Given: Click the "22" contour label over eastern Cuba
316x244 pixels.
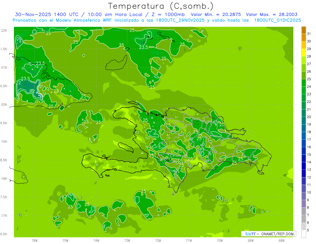Looking at the screenshot, I should pyautogui.click(x=18, y=83).
